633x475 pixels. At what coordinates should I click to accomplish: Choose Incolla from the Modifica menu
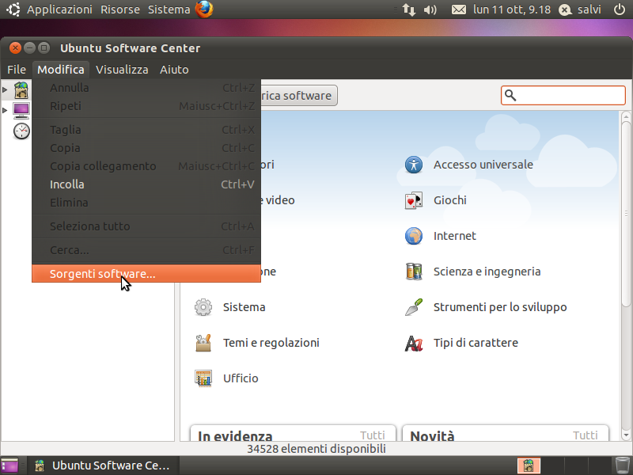tap(146, 184)
